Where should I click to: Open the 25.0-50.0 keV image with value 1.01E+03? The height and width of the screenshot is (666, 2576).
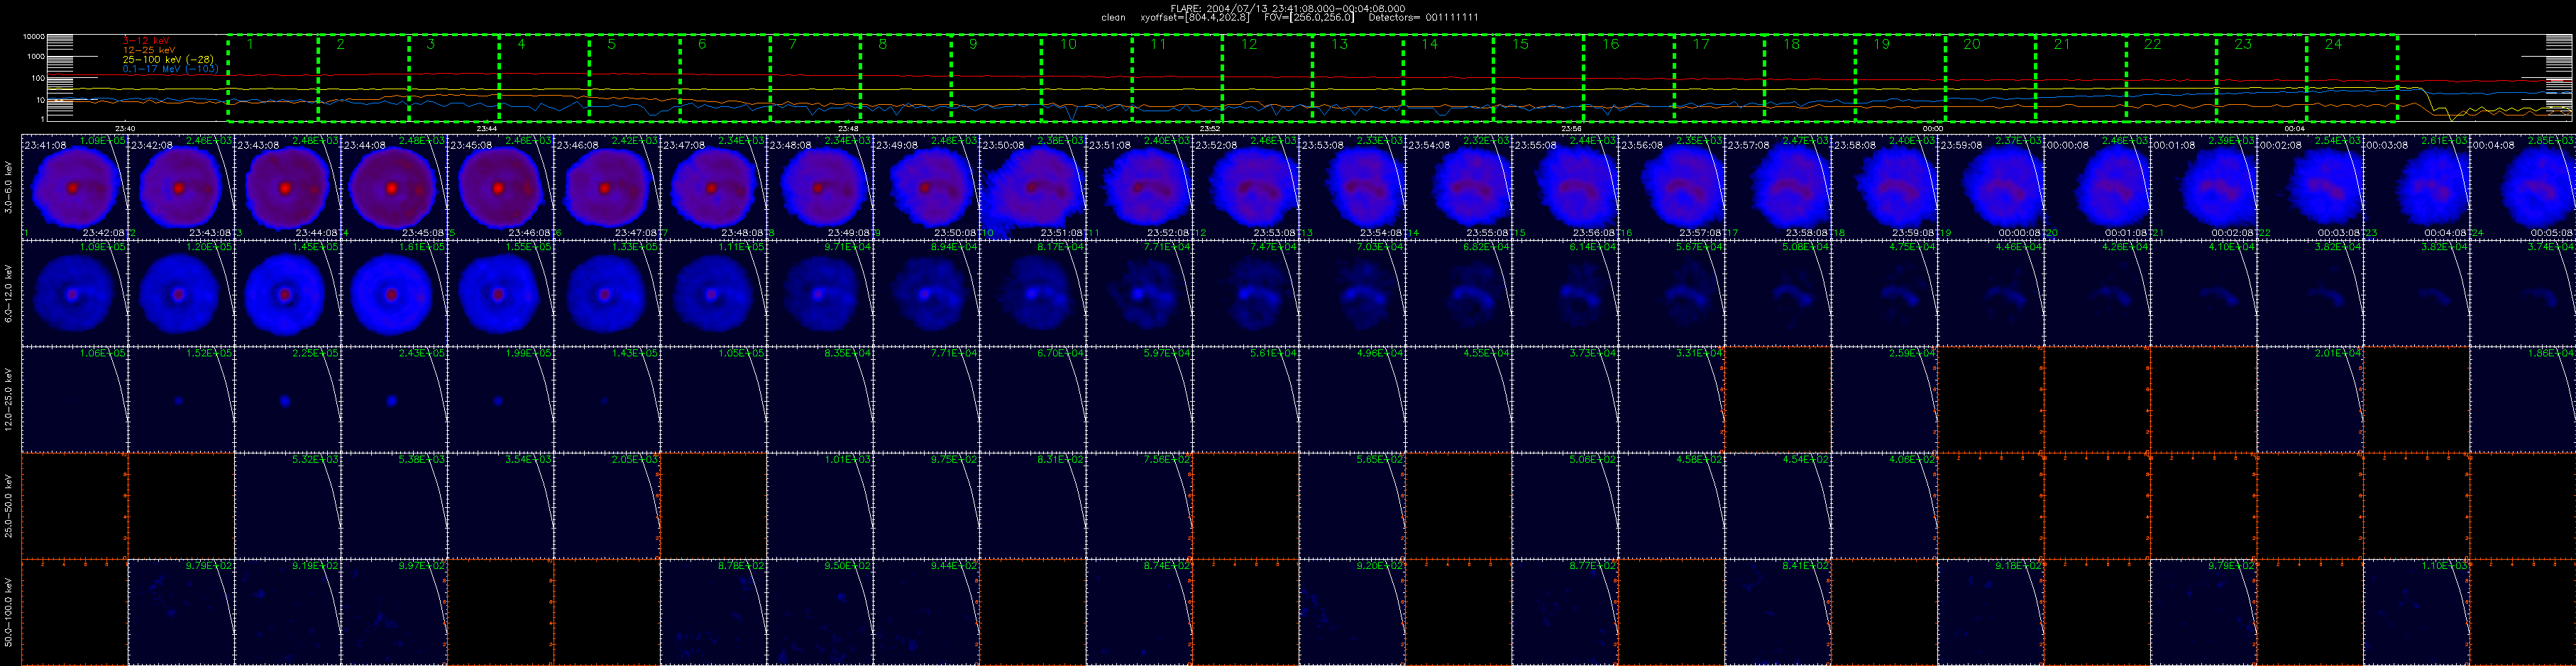(x=820, y=505)
